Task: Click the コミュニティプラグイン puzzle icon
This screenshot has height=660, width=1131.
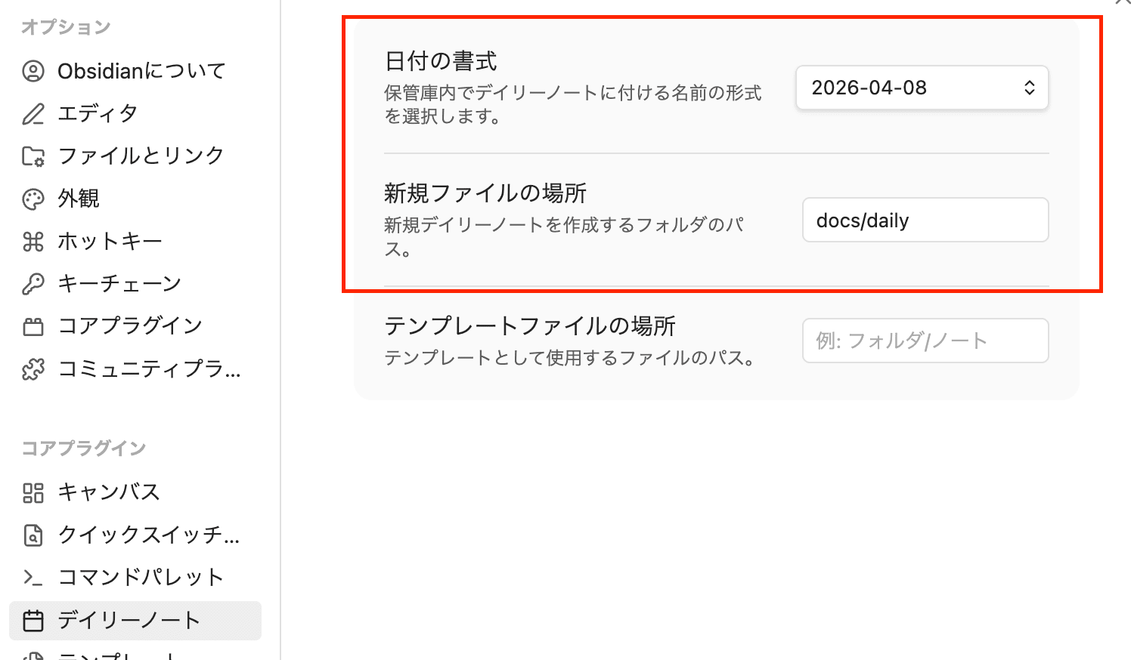Action: [x=33, y=369]
